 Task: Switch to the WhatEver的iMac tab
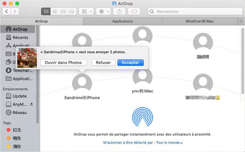pos(200,21)
